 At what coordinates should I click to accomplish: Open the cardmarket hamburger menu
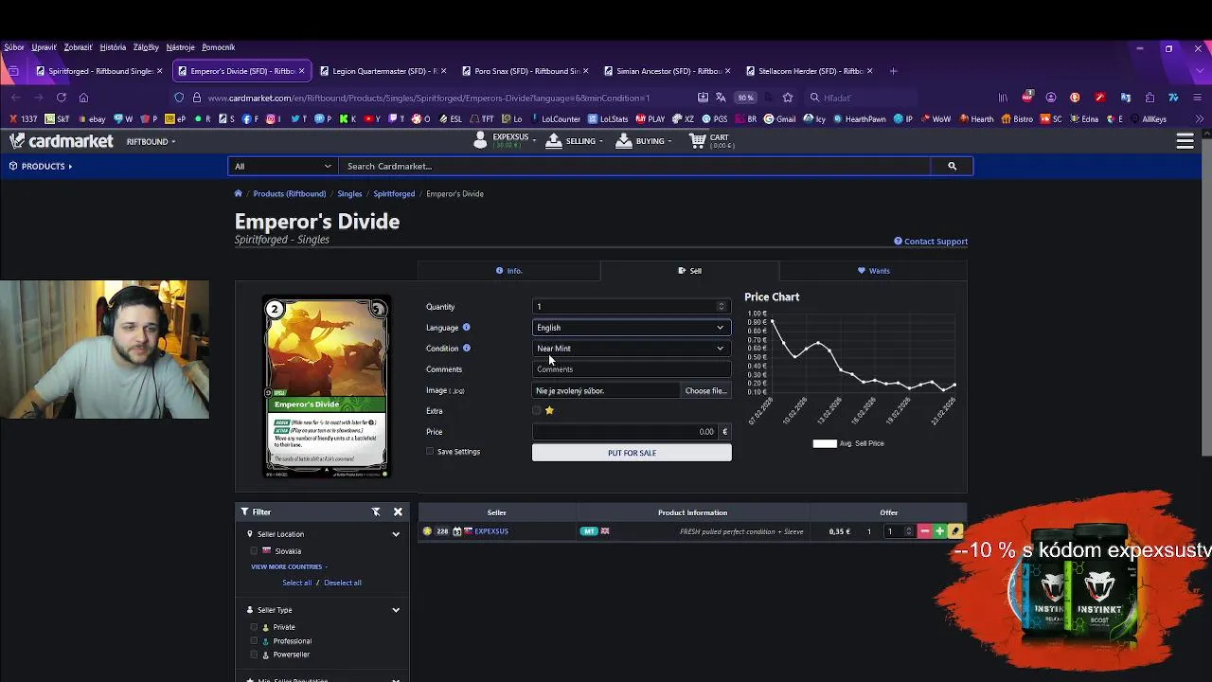[1185, 141]
